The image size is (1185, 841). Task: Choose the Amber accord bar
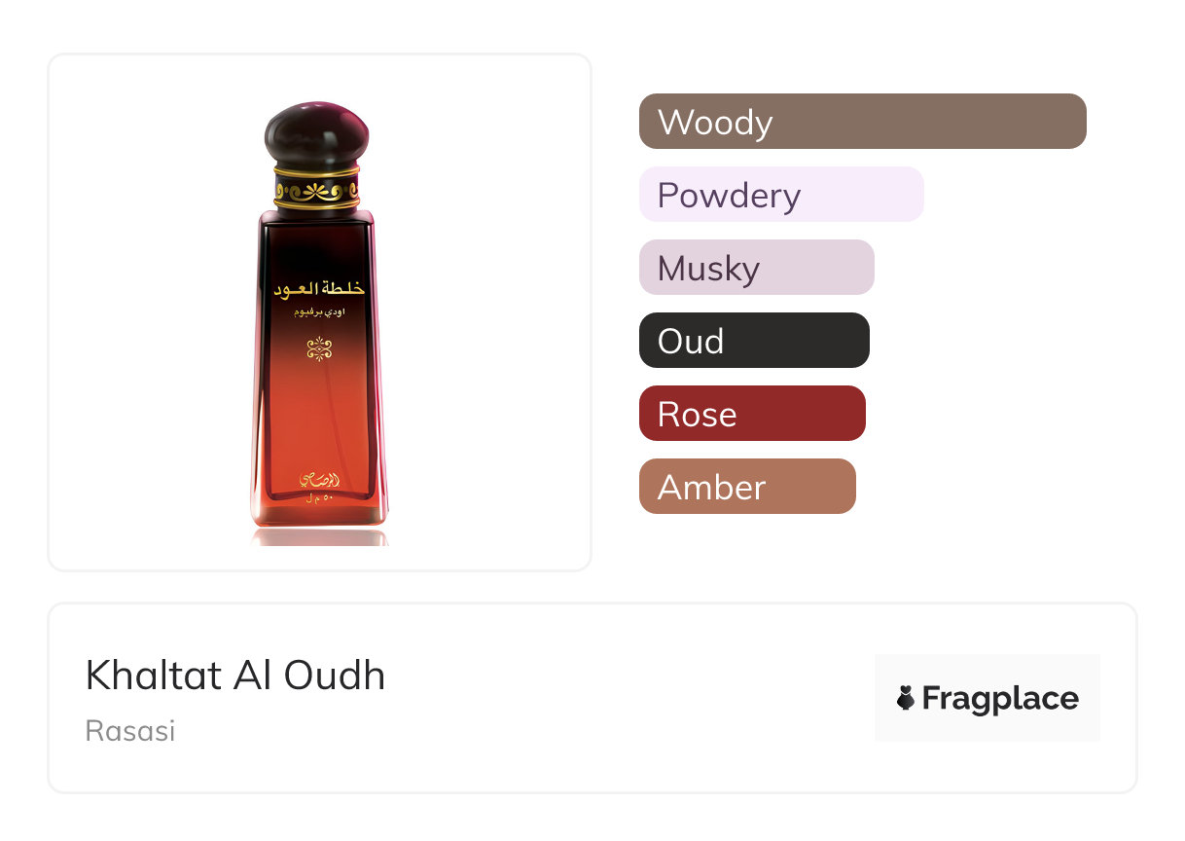point(746,487)
